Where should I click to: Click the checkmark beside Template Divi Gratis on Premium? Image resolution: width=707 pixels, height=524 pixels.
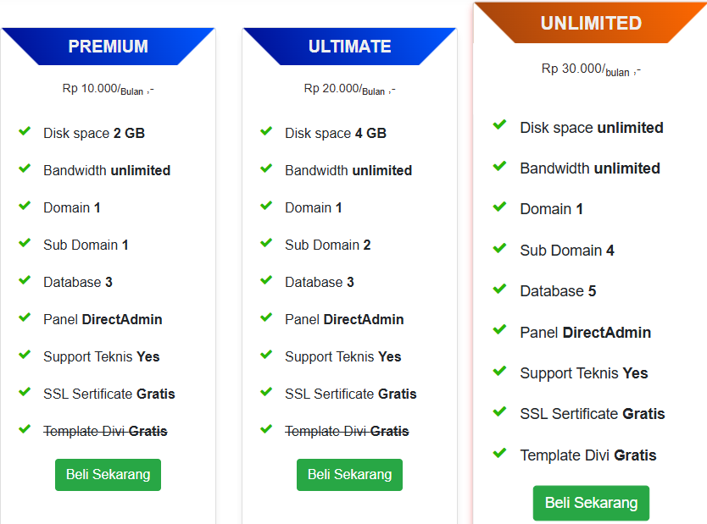(25, 430)
